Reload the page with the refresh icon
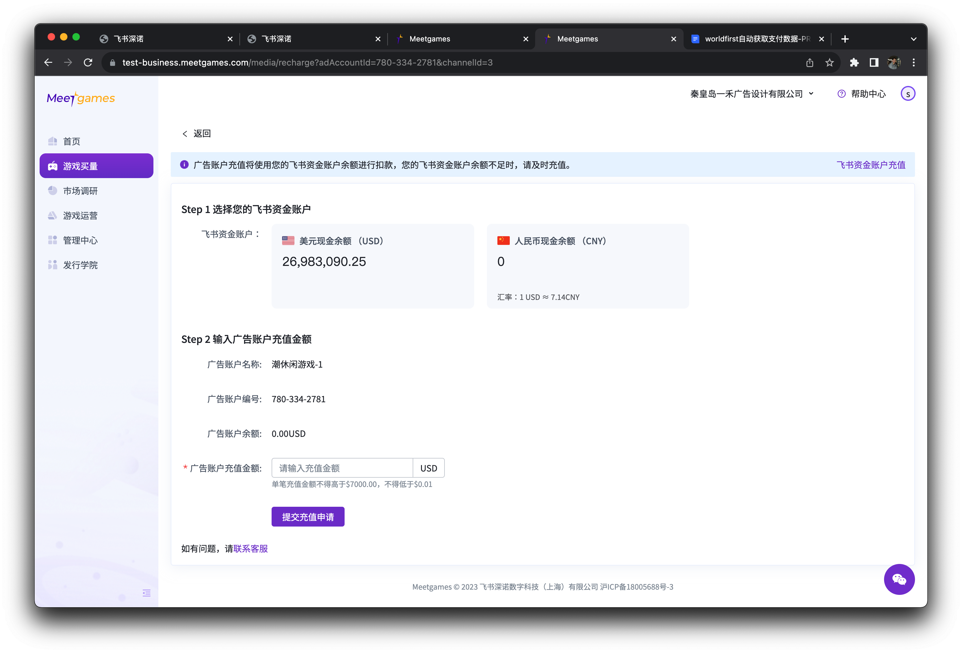The image size is (962, 653). pyautogui.click(x=88, y=62)
